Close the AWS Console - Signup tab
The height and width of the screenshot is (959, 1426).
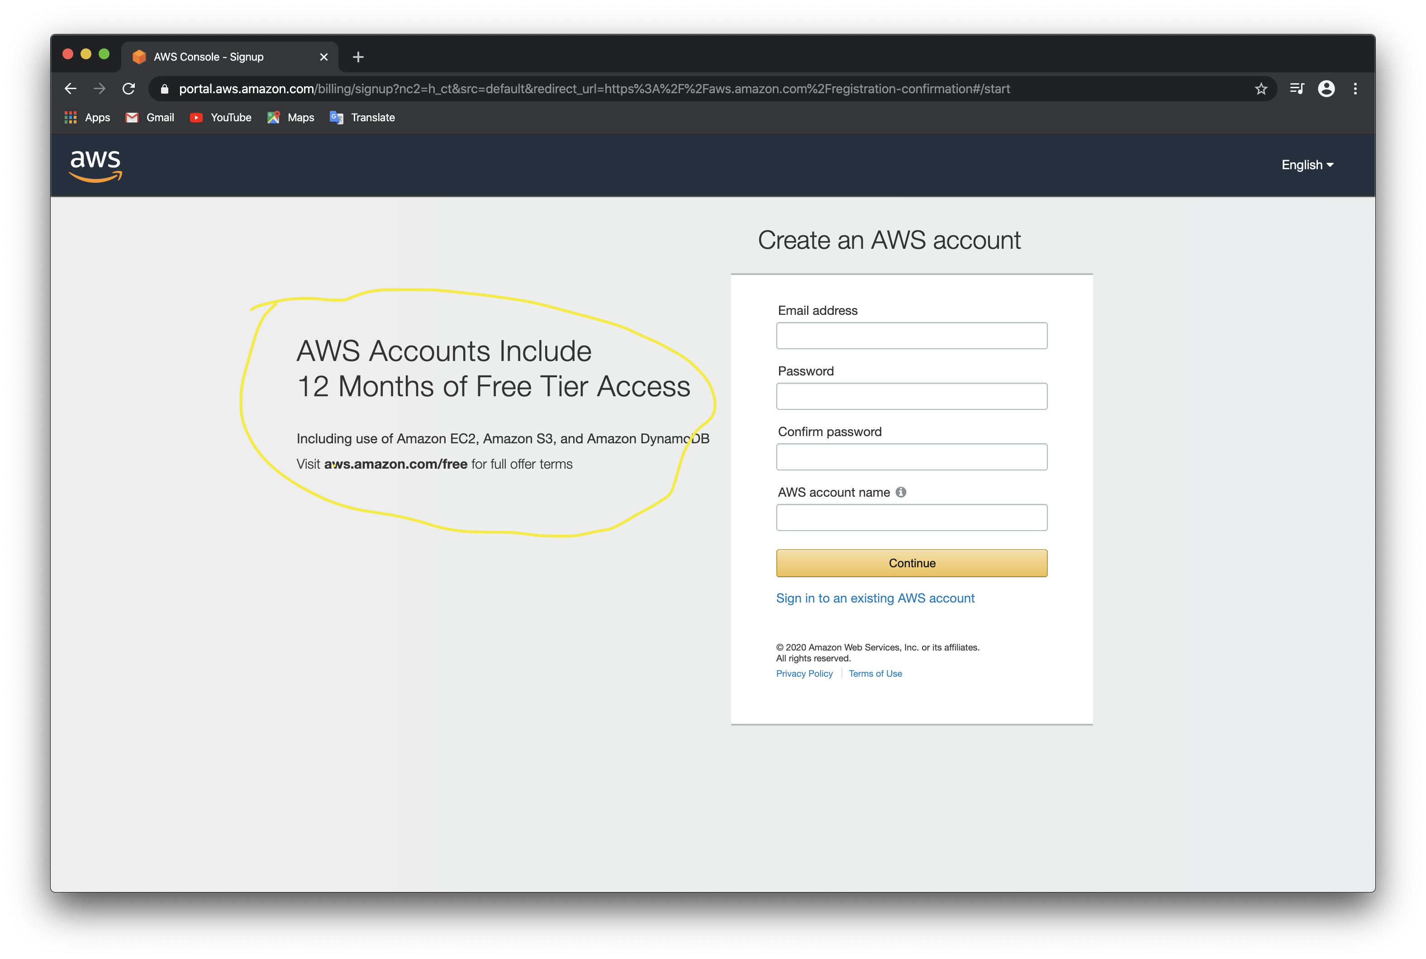[323, 57]
